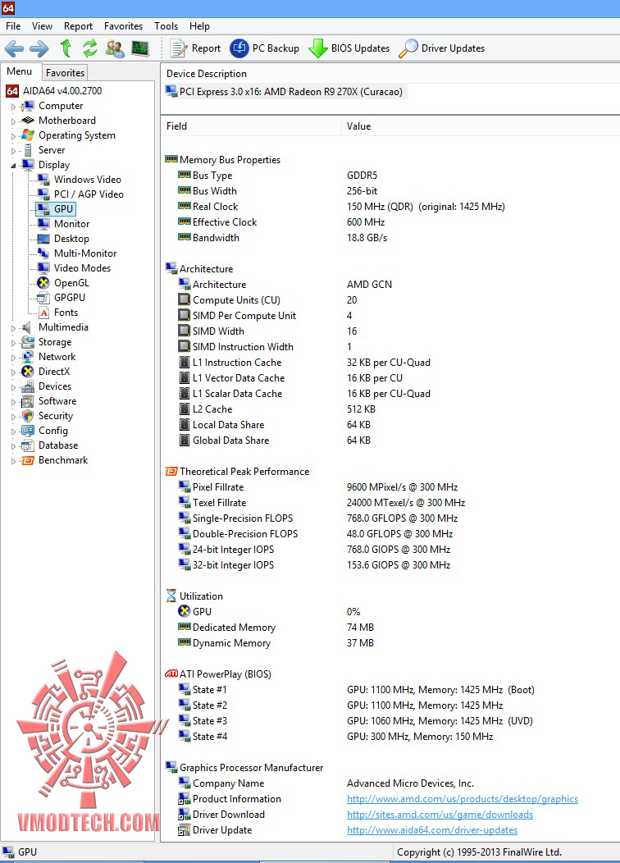This screenshot has height=863, width=620.
Task: Select Video Modes in the tree
Action: 82,268
